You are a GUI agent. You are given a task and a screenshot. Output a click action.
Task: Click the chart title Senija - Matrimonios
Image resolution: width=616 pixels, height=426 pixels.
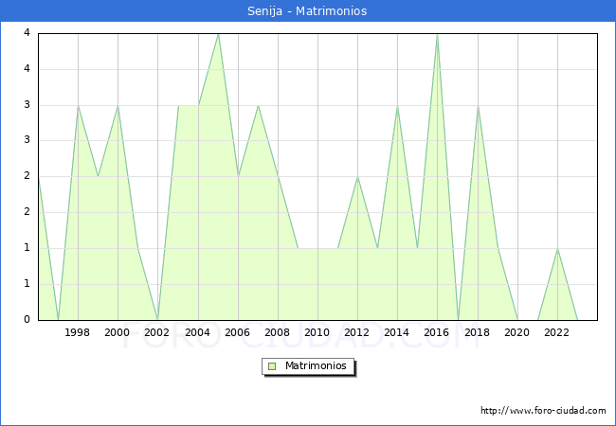tap(308, 11)
